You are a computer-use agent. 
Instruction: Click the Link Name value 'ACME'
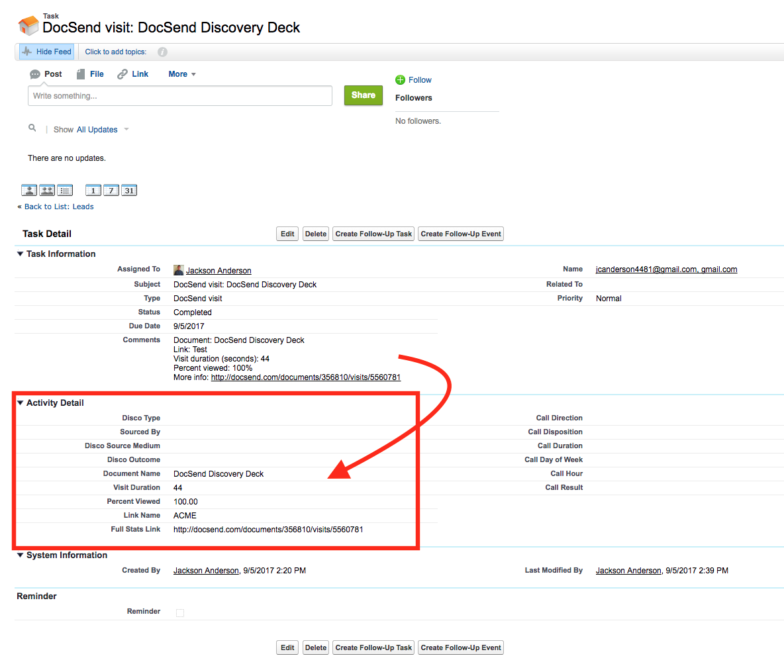click(185, 516)
